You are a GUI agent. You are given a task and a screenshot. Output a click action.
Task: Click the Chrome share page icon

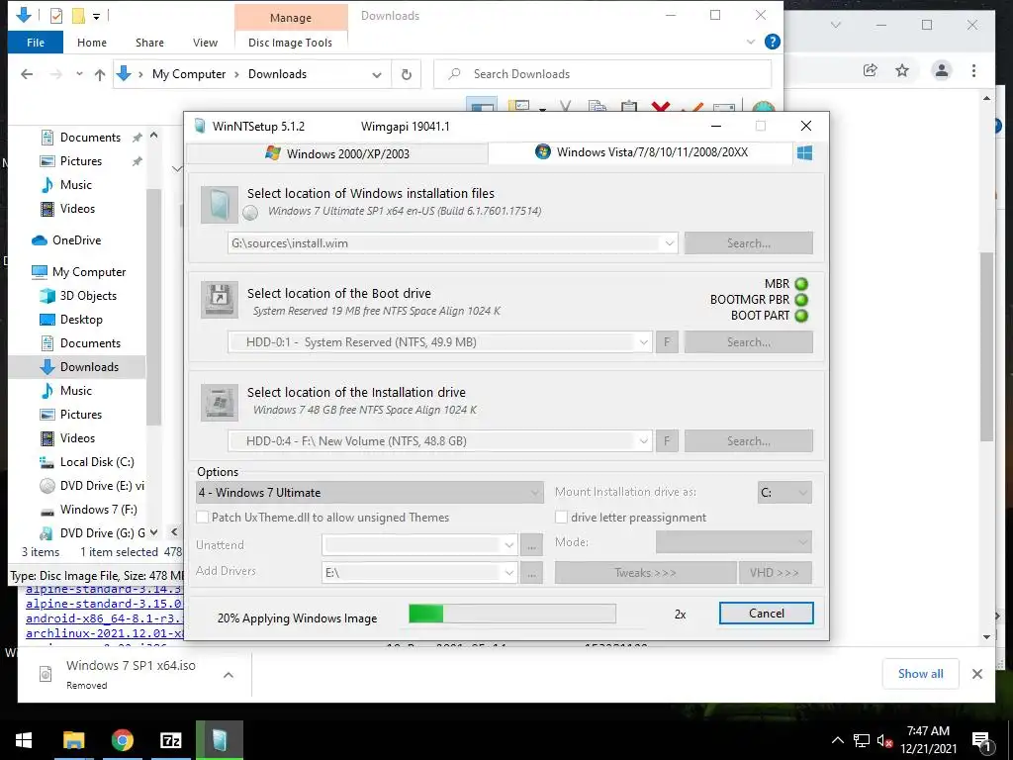tap(871, 70)
